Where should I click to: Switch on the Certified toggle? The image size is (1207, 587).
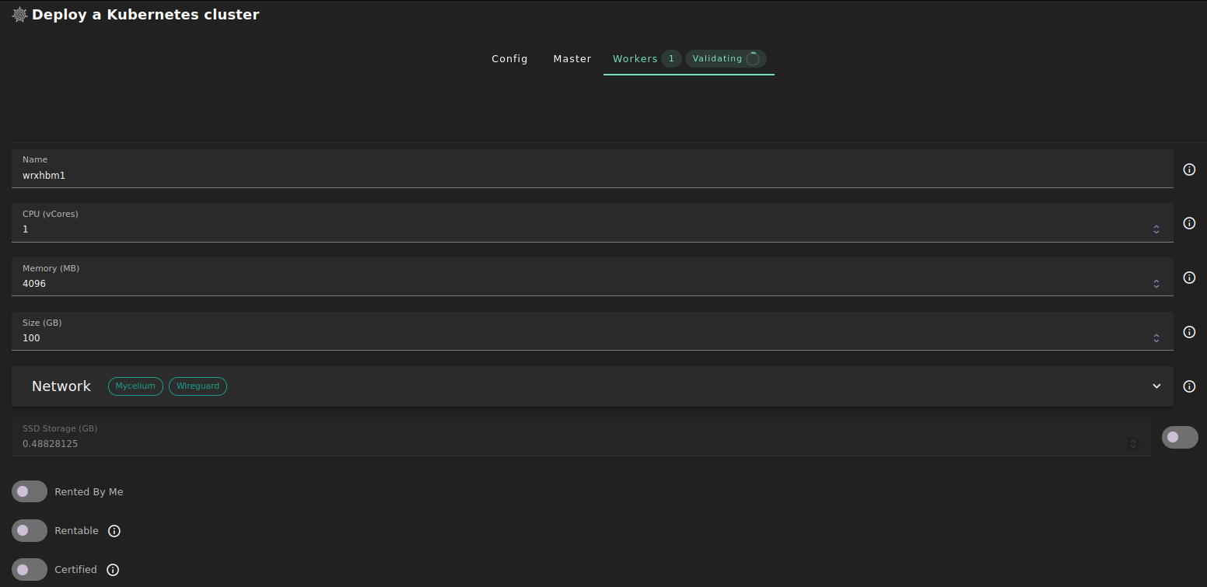[x=30, y=570]
